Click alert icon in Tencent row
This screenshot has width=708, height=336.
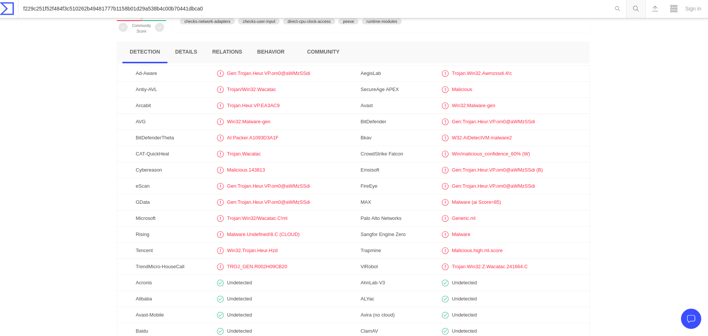click(x=220, y=251)
